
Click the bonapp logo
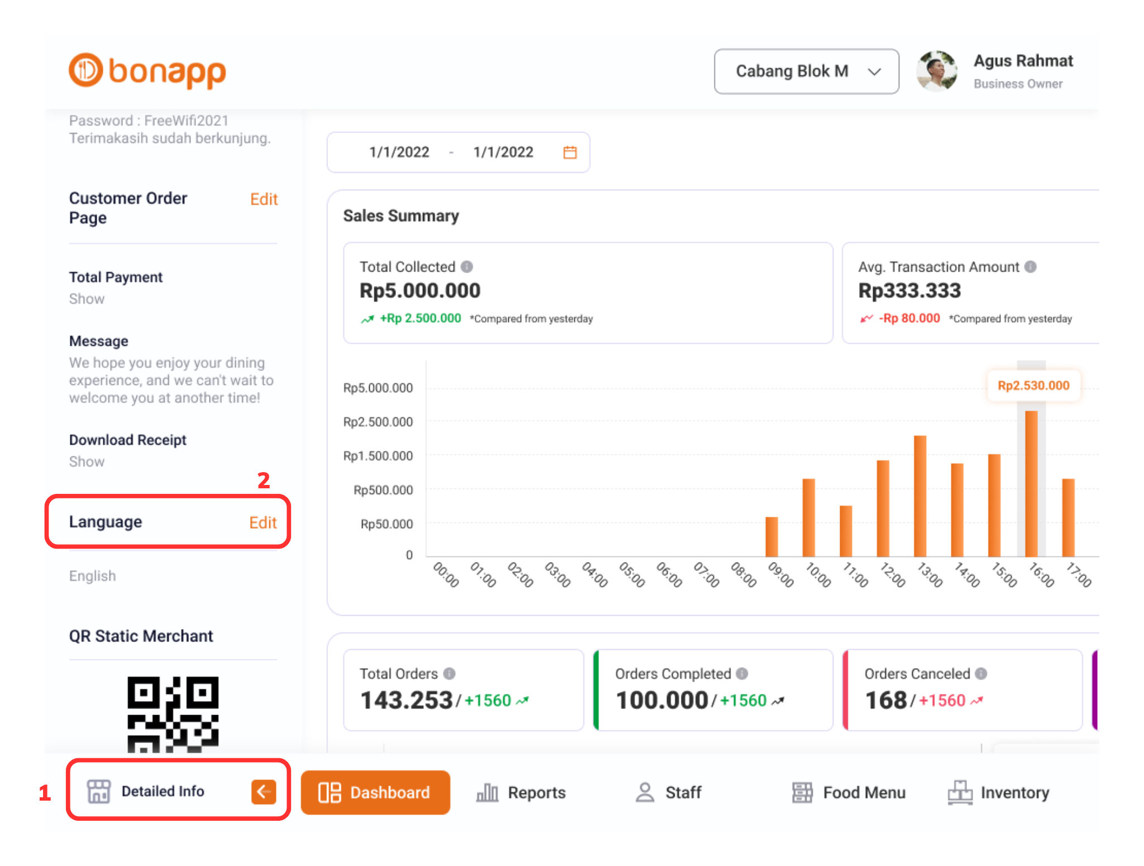tap(146, 70)
